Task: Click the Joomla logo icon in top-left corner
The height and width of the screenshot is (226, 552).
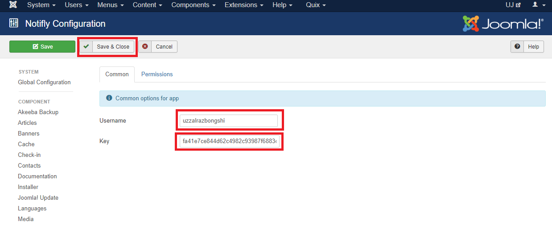Action: (x=13, y=5)
